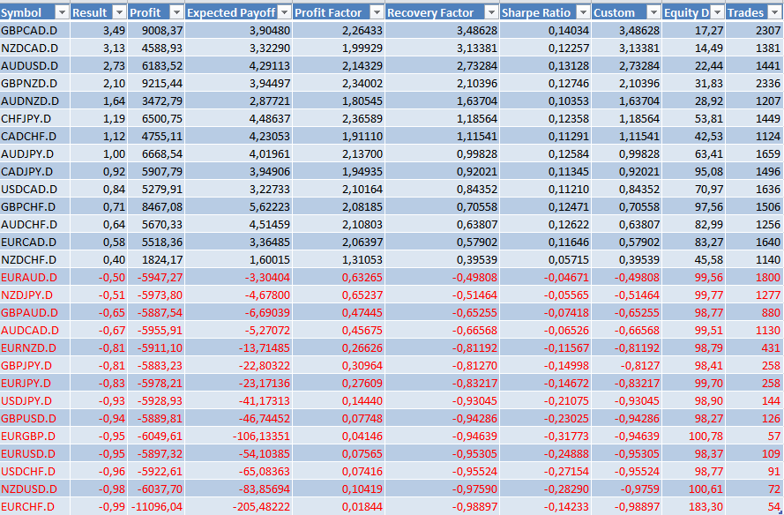Select the GBPCAD.D symbol cell
This screenshot has width=784, height=515.
tap(35, 31)
